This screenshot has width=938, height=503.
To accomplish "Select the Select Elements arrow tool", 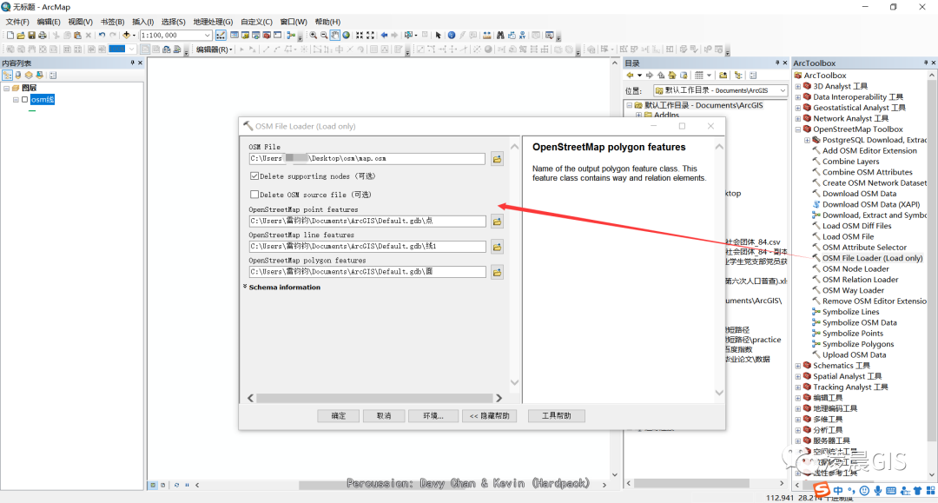I will click(x=438, y=36).
